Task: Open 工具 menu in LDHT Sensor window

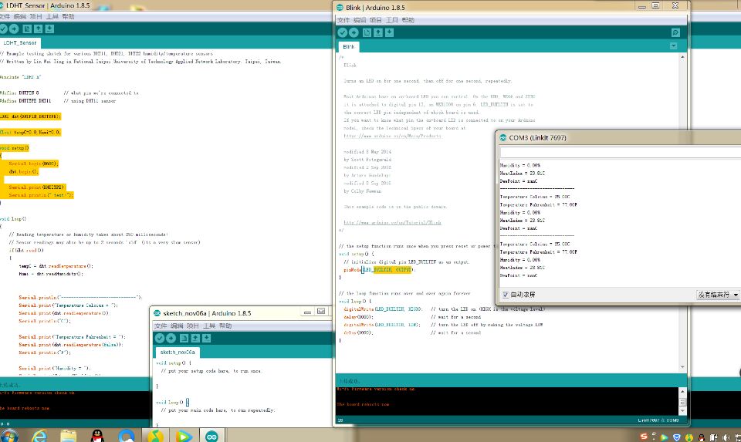Action: pos(52,16)
